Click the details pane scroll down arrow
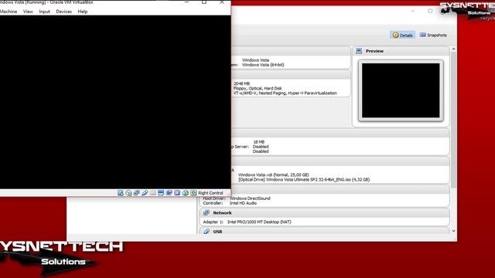This screenshot has height=278, width=495. [x=453, y=231]
